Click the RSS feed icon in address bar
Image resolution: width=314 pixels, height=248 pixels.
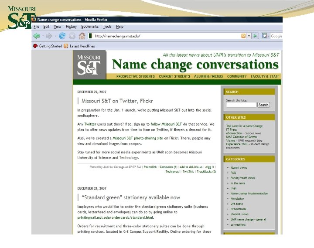[243, 36]
